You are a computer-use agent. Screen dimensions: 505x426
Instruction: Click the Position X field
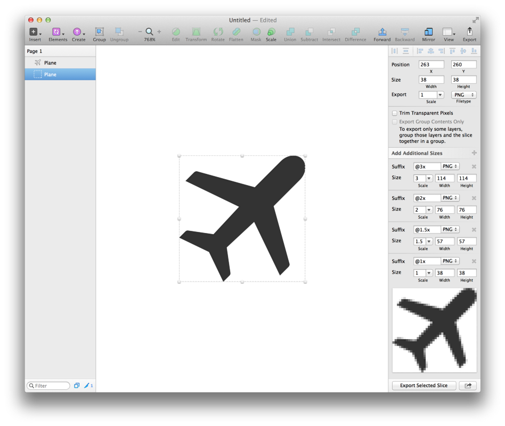pyautogui.click(x=431, y=65)
